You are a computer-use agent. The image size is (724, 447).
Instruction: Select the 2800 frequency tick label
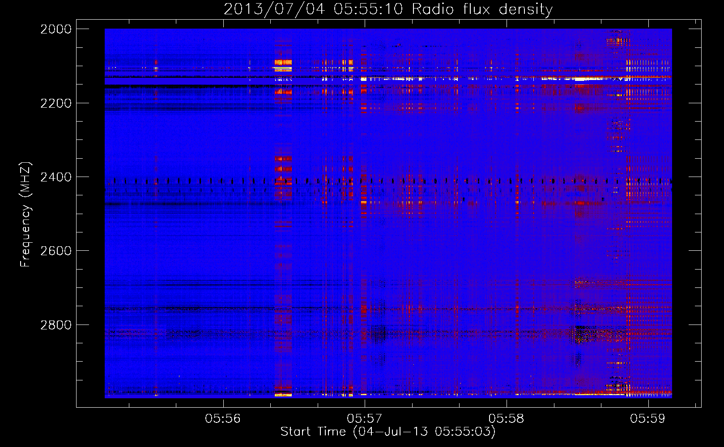click(x=56, y=325)
